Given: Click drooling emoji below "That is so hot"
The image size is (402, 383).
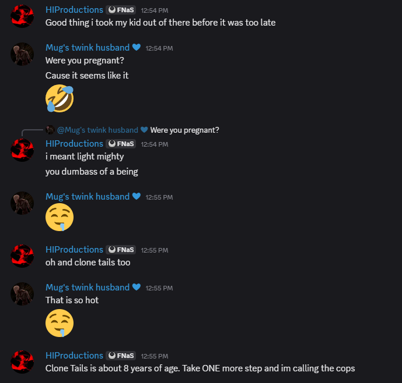Looking at the screenshot, I should [x=60, y=323].
